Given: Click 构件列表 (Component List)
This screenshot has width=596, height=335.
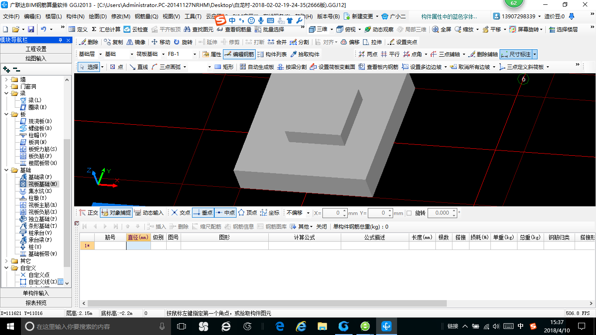Looking at the screenshot, I should click(272, 55).
